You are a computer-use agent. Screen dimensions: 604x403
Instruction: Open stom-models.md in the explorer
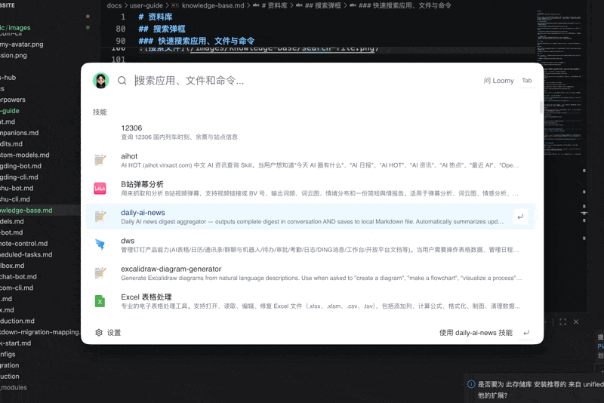point(25,155)
